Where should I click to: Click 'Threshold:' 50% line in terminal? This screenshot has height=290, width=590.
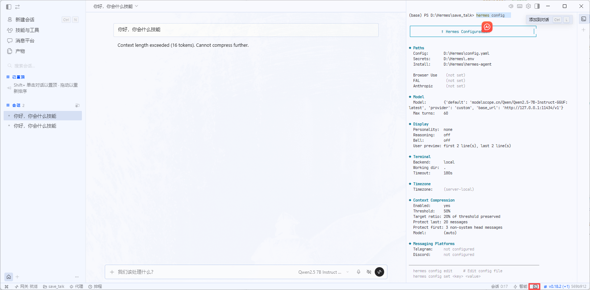click(x=432, y=211)
